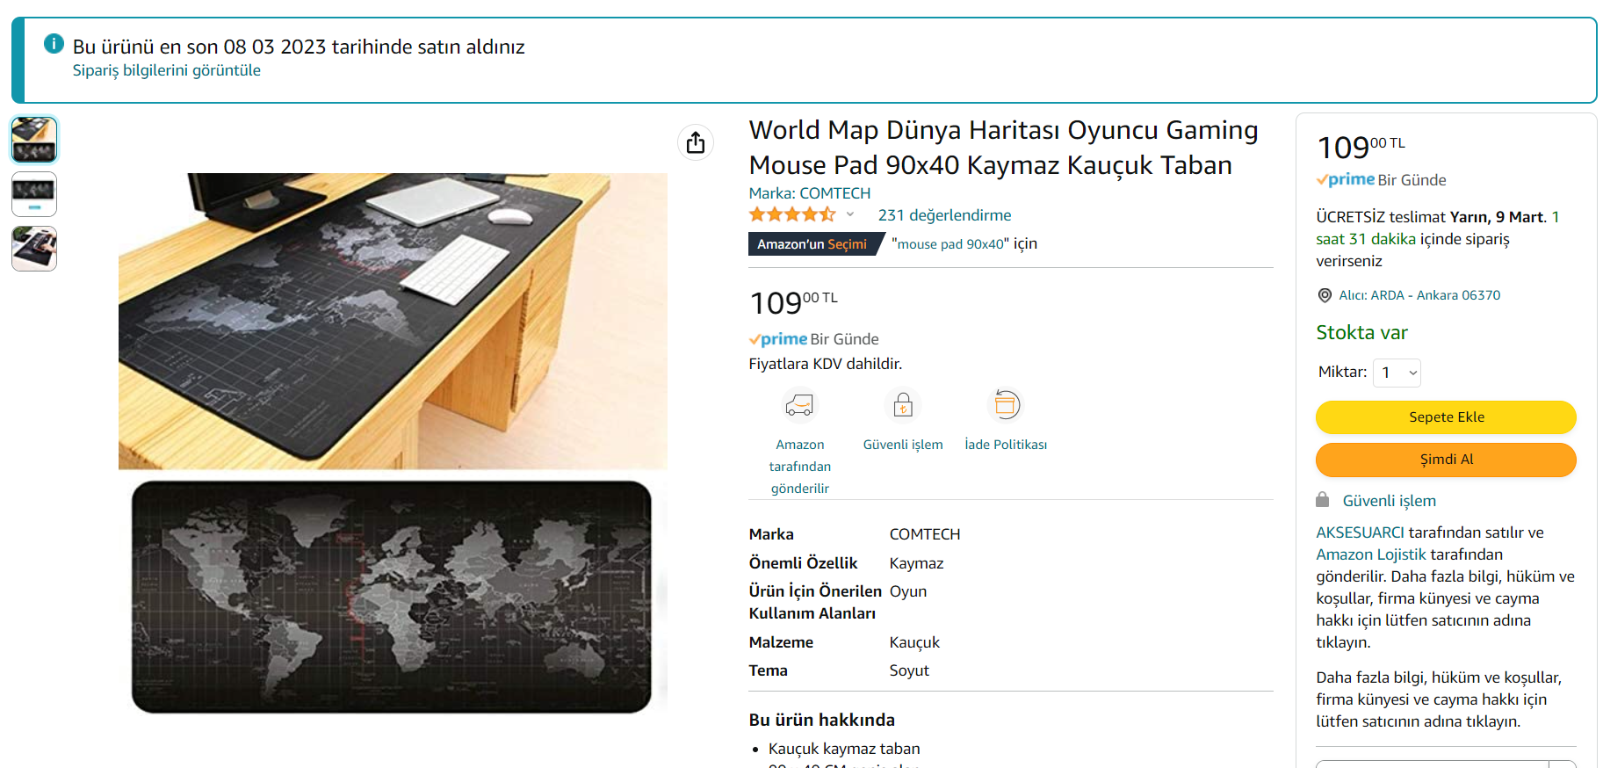Click the Malzeme value Kauçuk
Image resolution: width=1603 pixels, height=768 pixels.
(914, 642)
